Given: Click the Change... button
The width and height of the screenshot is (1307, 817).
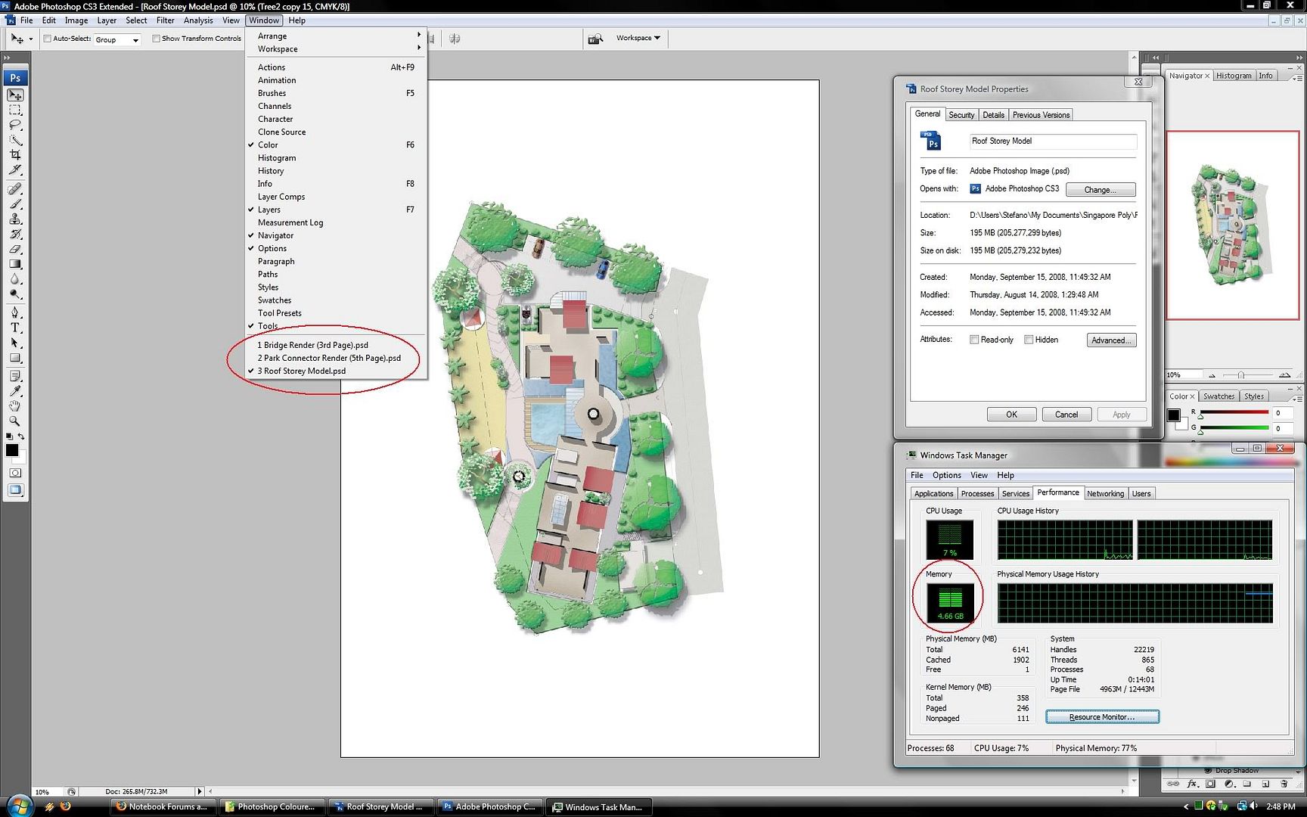Looking at the screenshot, I should (1101, 190).
